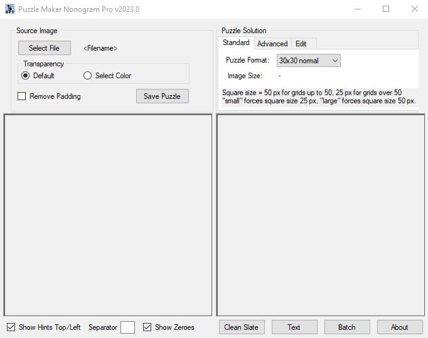Open the About dialog
Viewport: 428px width, 338px height.
point(399,327)
